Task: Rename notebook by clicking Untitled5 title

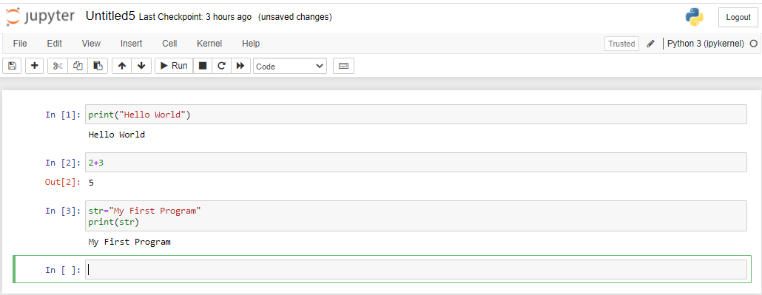Action: tap(111, 16)
